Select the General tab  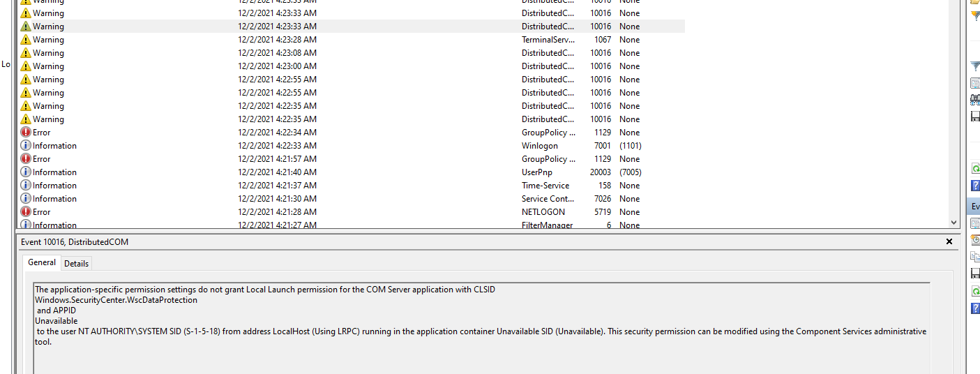pos(42,262)
